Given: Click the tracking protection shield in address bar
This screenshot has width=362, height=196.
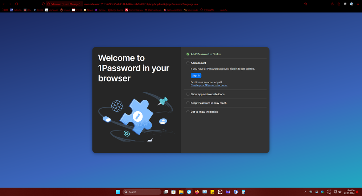Looking at the screenshot, I should 43,4.
